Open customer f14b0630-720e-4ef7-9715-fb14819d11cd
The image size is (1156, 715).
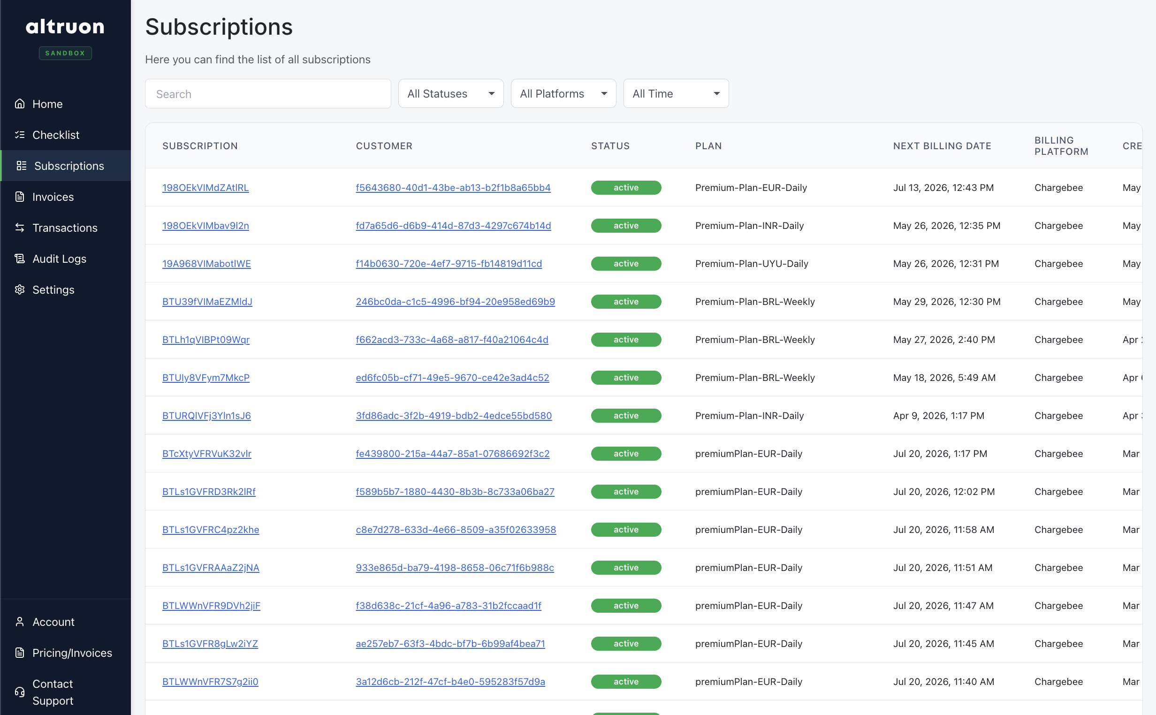(449, 263)
